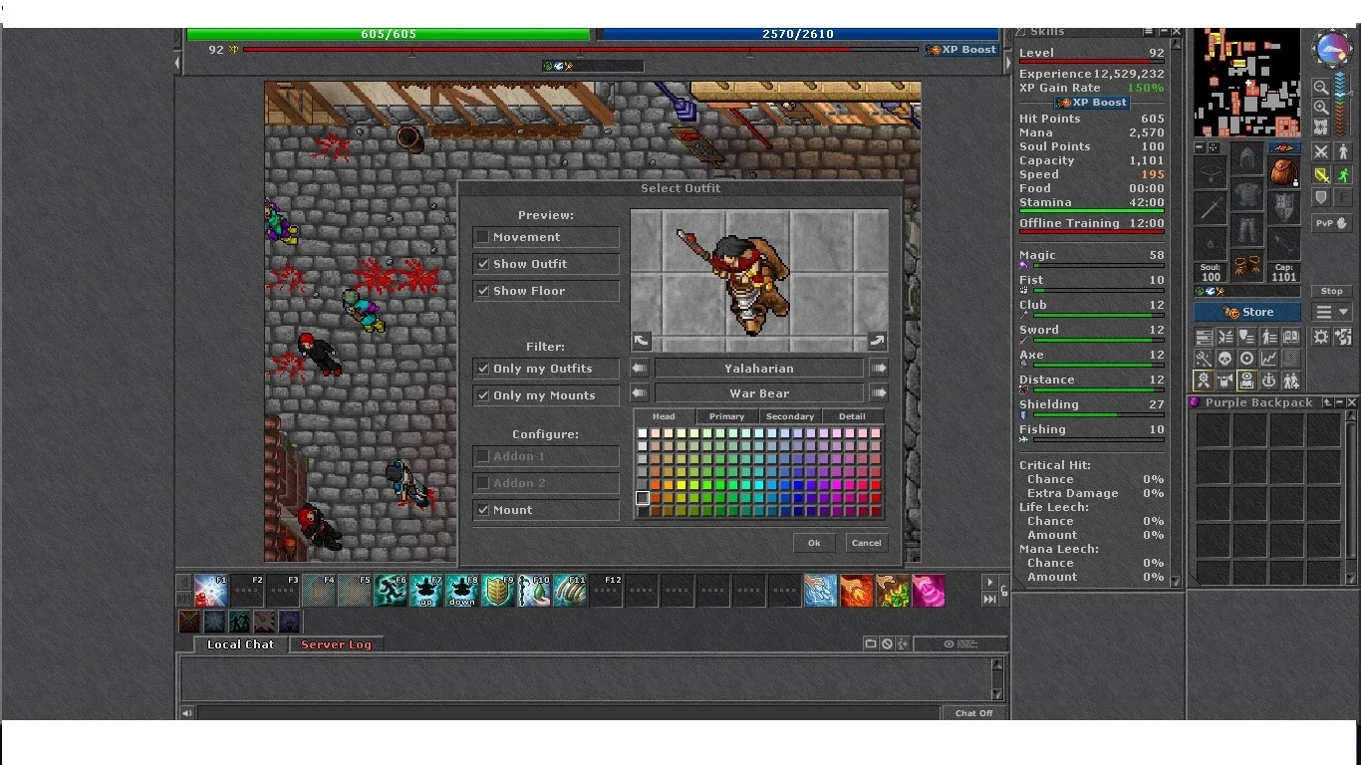Use the F11 claws spell hotkey
The width and height of the screenshot is (1361, 765).
point(569,590)
